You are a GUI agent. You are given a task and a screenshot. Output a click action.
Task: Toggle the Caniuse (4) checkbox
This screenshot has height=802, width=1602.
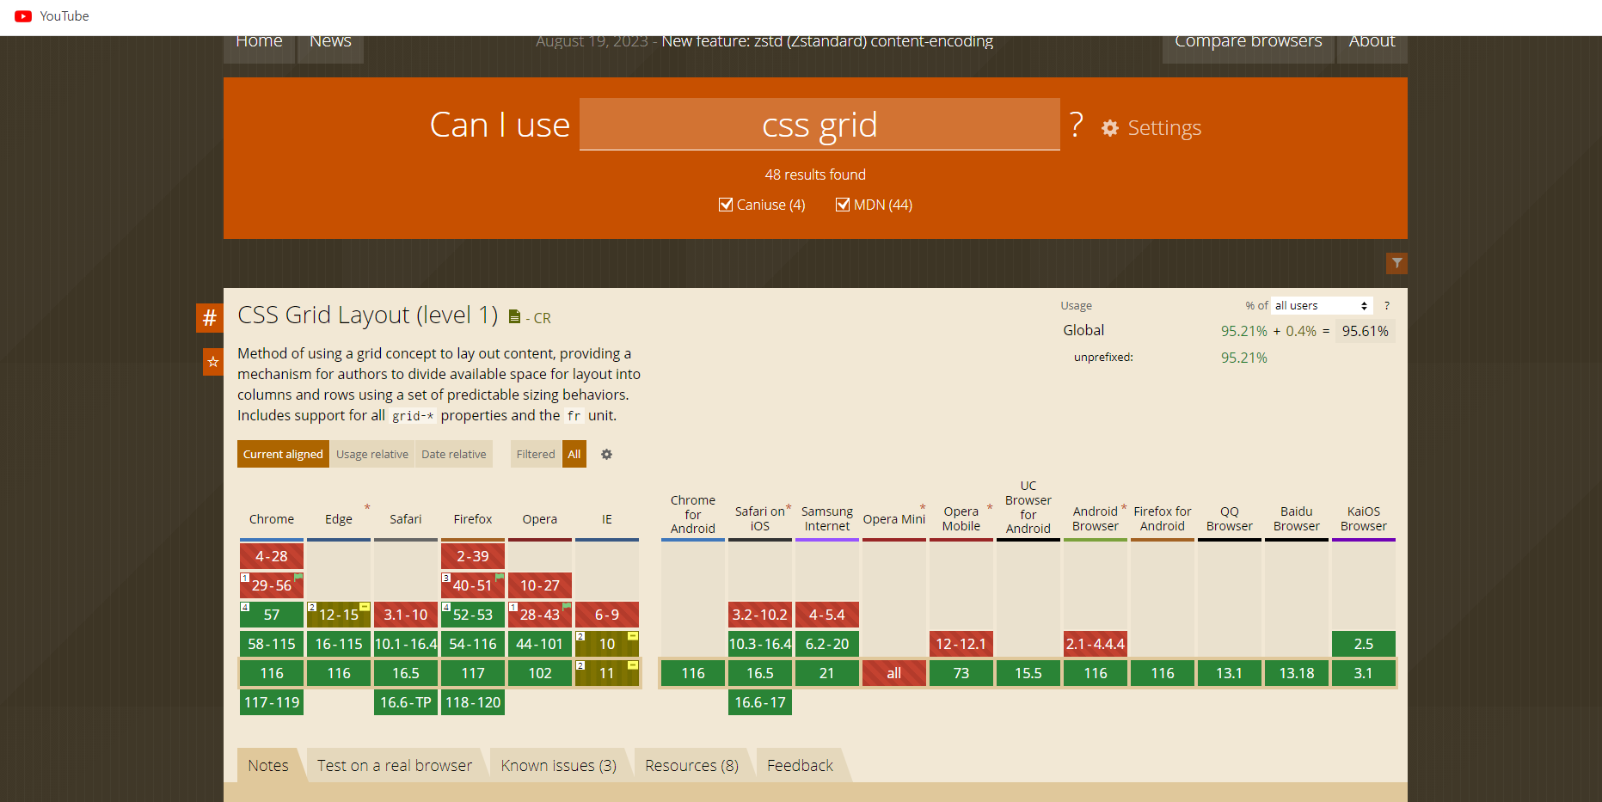coord(726,205)
